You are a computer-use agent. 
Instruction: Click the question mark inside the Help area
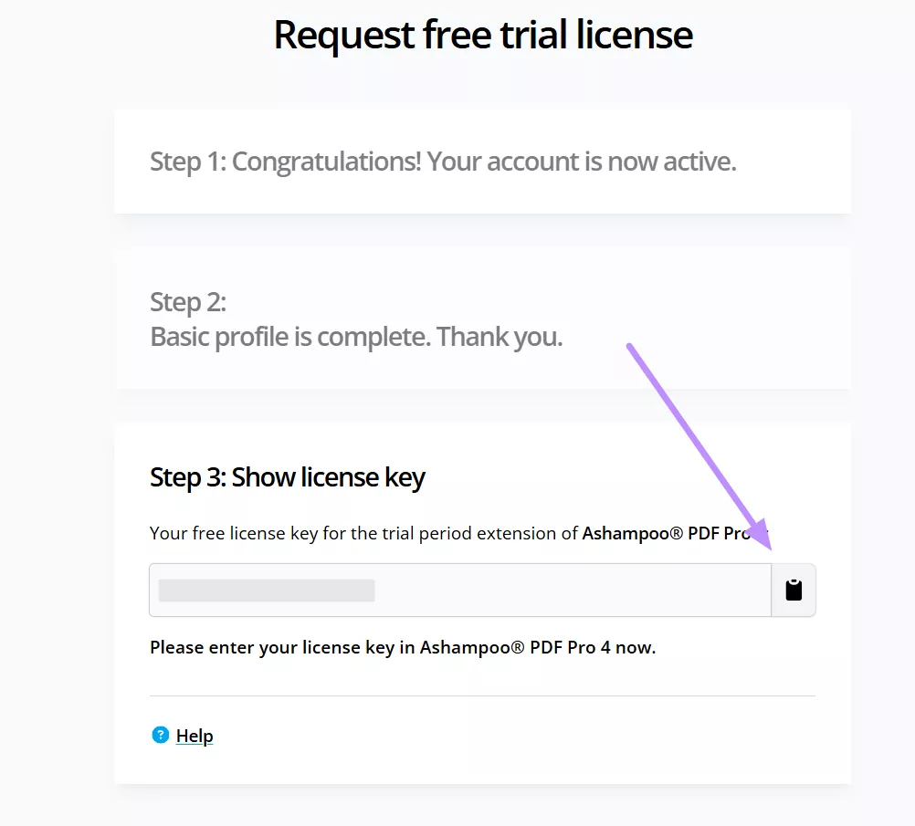(x=161, y=735)
